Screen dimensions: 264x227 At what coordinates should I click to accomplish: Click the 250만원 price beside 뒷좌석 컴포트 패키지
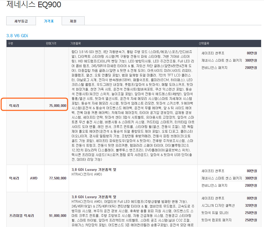coord(251,220)
